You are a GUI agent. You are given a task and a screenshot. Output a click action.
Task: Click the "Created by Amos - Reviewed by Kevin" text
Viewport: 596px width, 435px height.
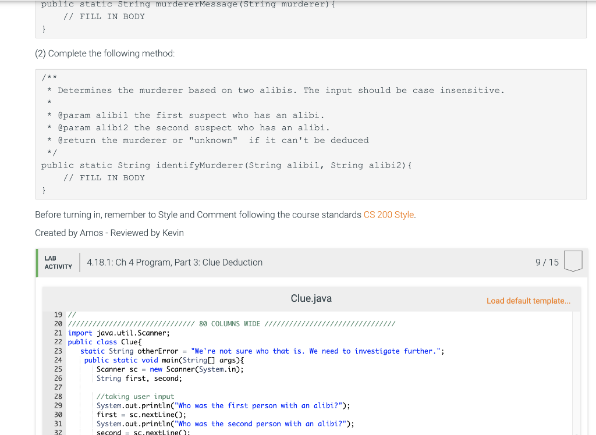(x=109, y=233)
